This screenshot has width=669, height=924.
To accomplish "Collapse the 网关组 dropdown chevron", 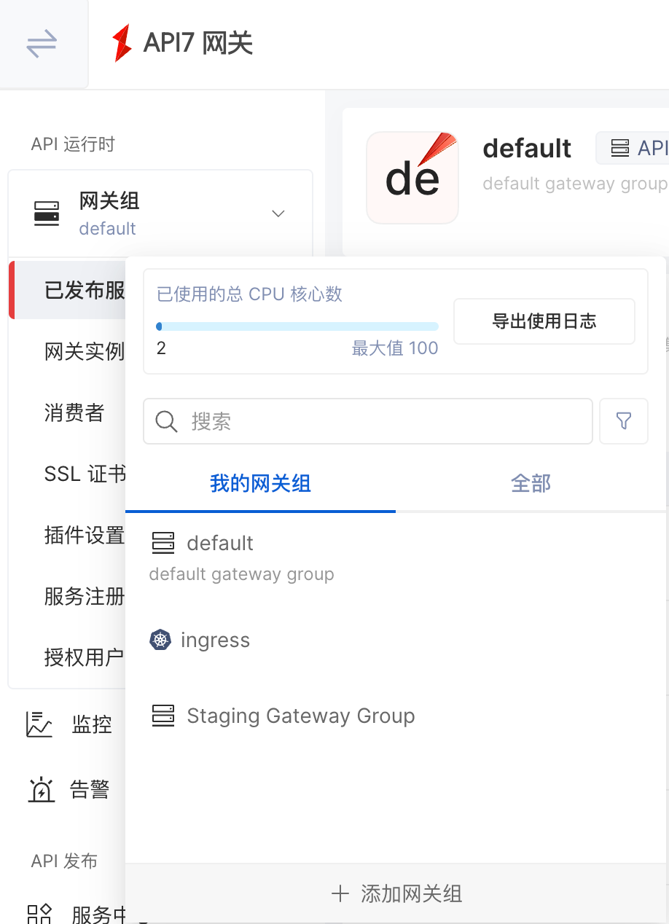I will point(278,214).
